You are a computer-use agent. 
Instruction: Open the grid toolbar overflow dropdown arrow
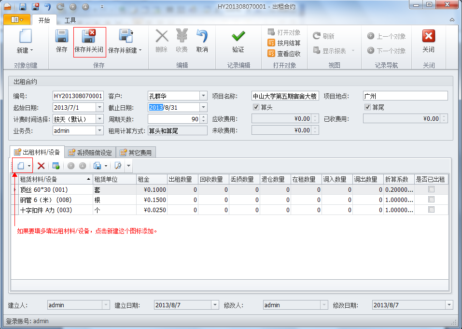pyautogui.click(x=128, y=166)
